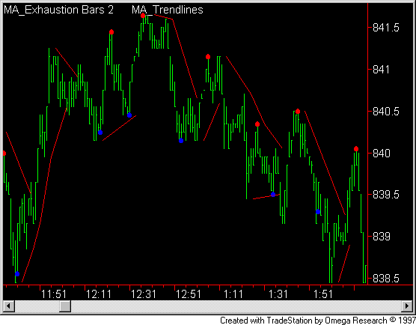Click the horizontal scrollbar thumb
The image size is (416, 325).
tap(65, 306)
